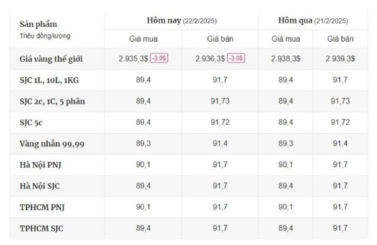
Task: Select the Hà Nội PNJ row label
Action: [40, 164]
